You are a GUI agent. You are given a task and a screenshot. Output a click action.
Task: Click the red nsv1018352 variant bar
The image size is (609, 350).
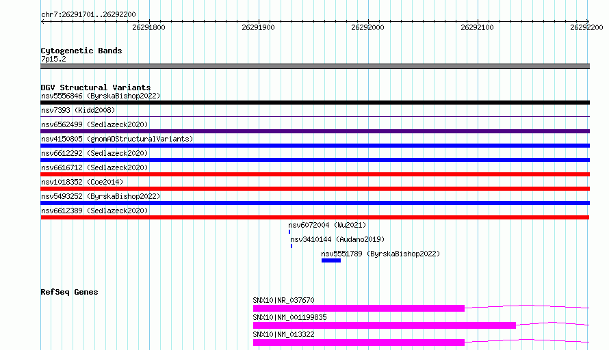[x=315, y=189]
